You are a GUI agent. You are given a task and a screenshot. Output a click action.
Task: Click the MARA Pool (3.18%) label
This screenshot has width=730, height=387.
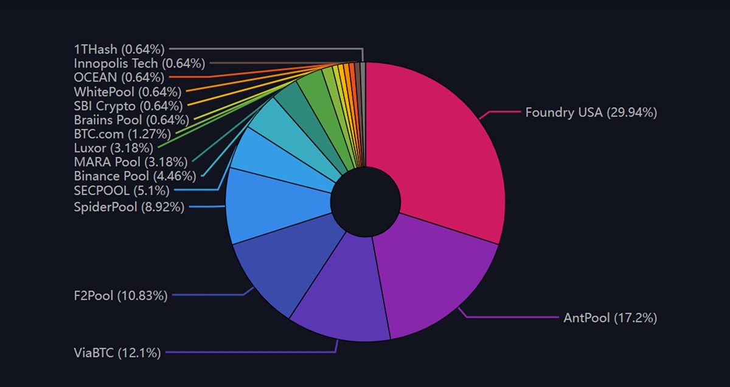[x=130, y=162]
